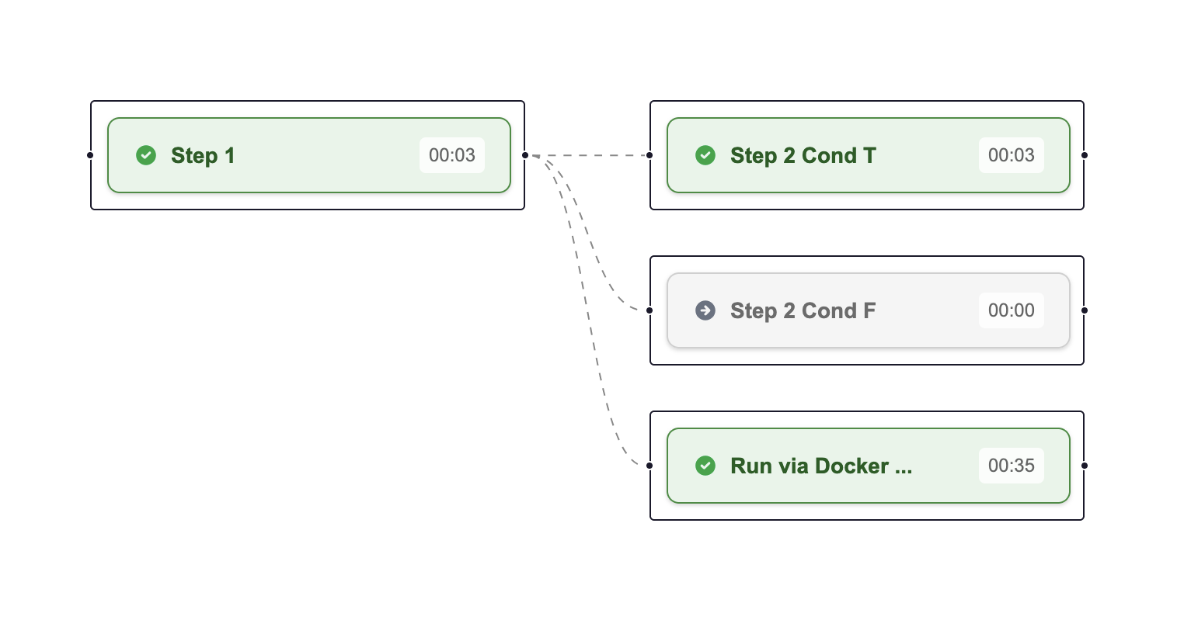
Task: Click the right connector dot of Run via Docker
Action: [x=1085, y=466]
